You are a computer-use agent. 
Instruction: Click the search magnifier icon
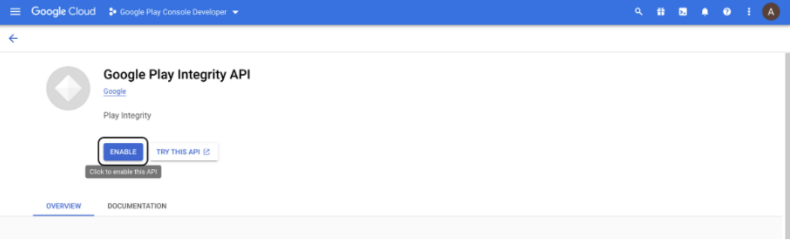[x=639, y=12]
